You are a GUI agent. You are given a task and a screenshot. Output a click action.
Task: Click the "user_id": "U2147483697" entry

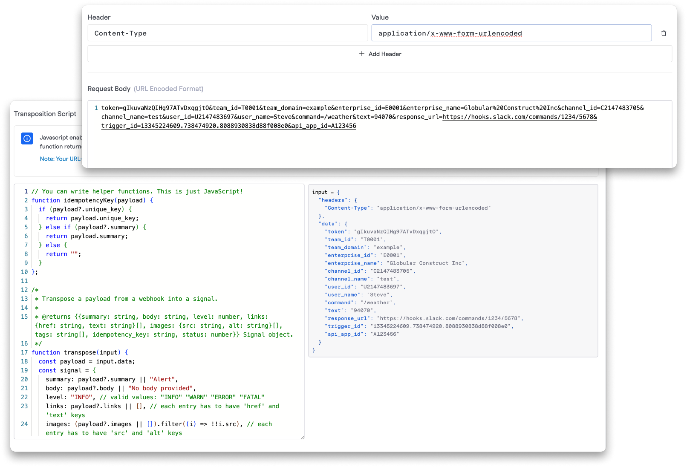(365, 287)
